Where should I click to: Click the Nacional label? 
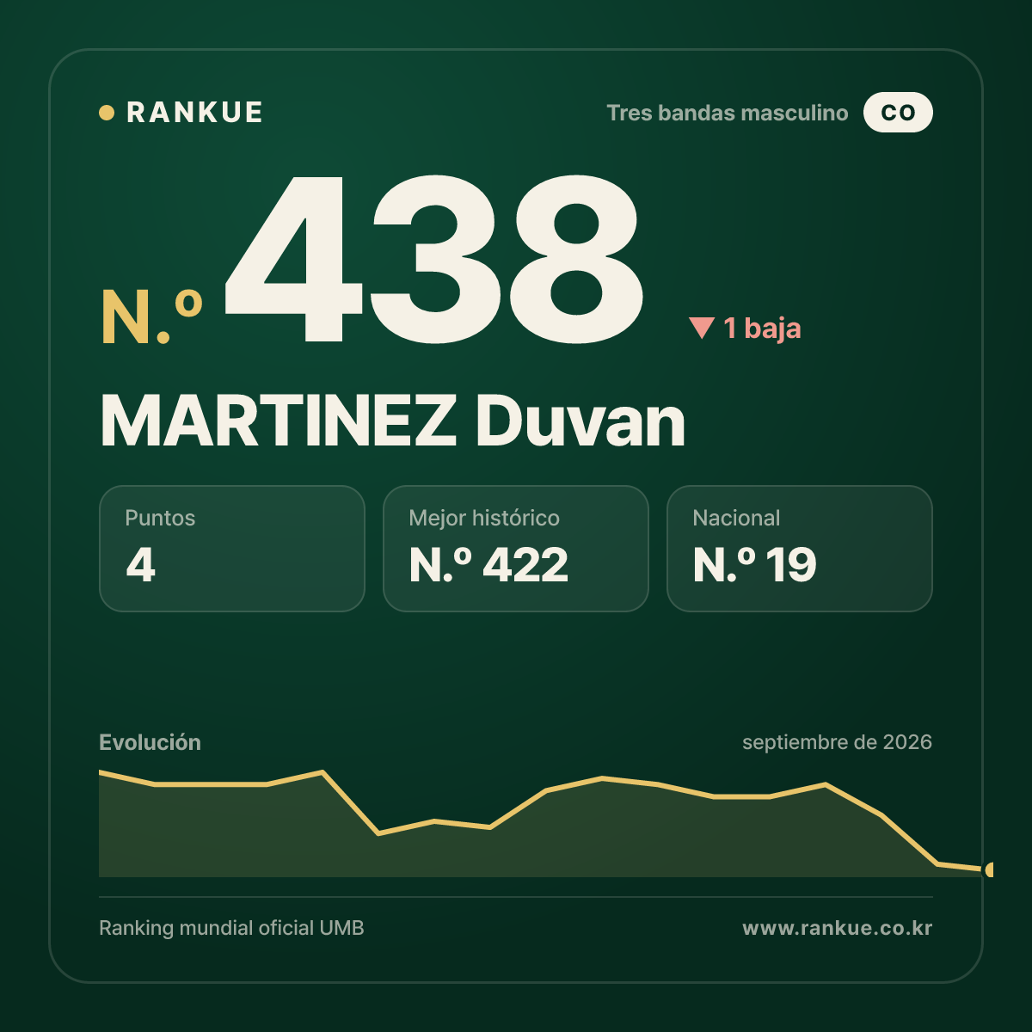pos(736,518)
